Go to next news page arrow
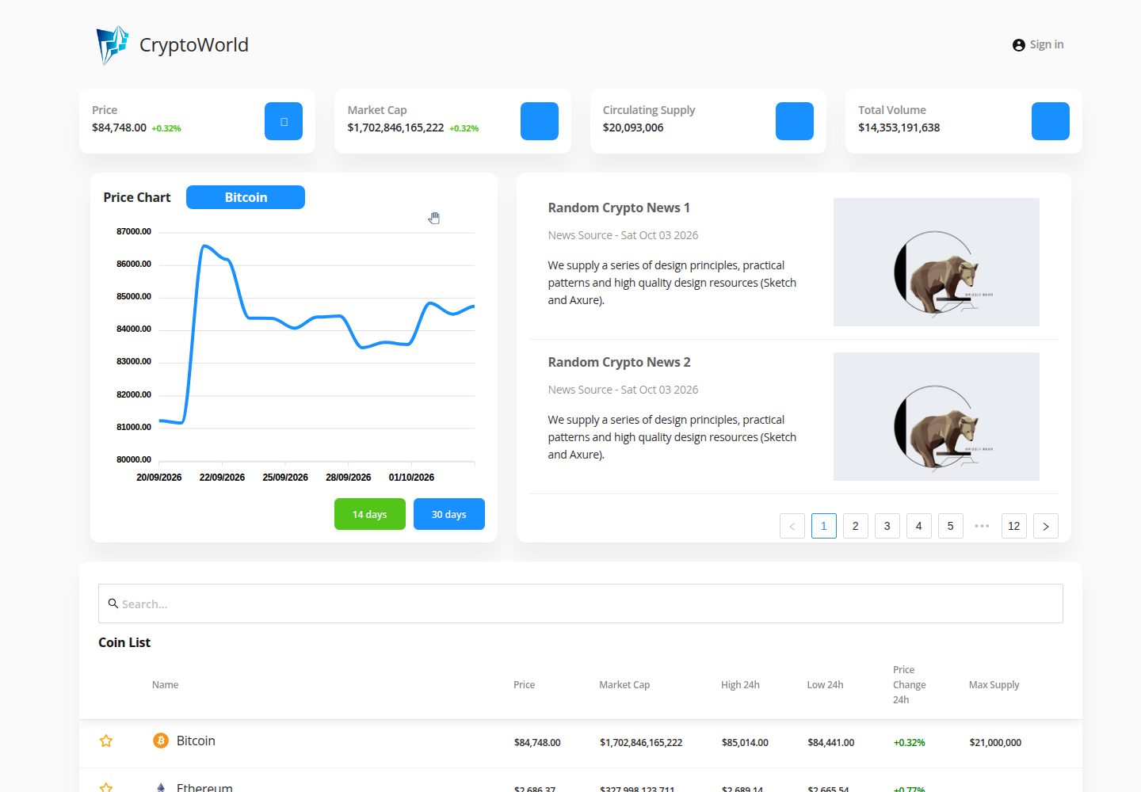This screenshot has height=792, width=1141. point(1046,526)
